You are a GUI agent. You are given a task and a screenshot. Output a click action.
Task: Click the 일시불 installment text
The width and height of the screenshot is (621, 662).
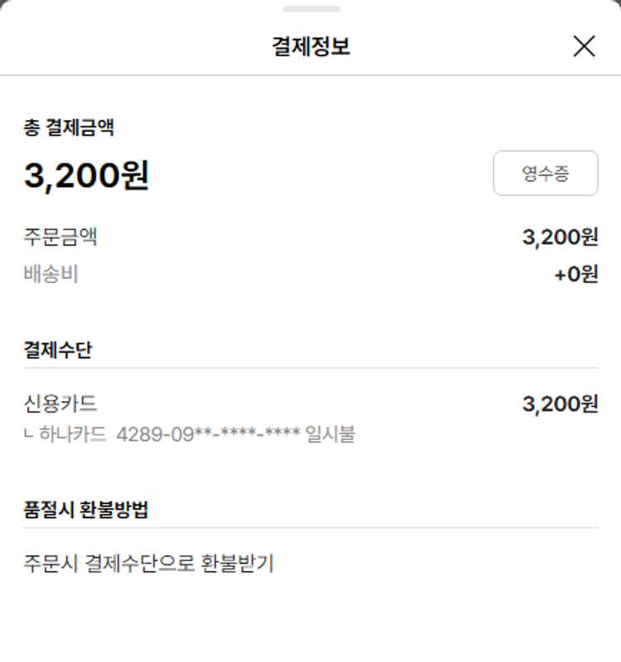click(330, 434)
